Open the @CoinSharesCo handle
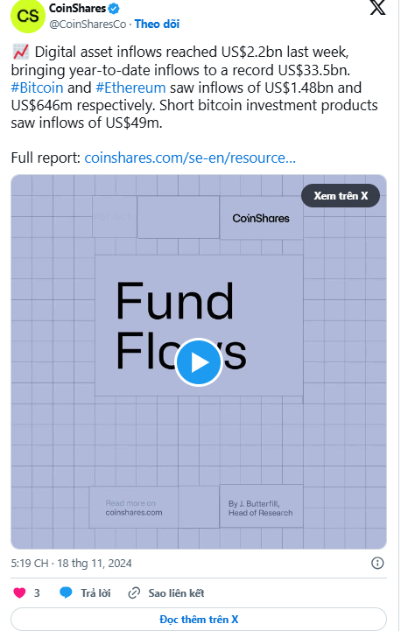Screen dimensions: 401x631 coord(88,25)
